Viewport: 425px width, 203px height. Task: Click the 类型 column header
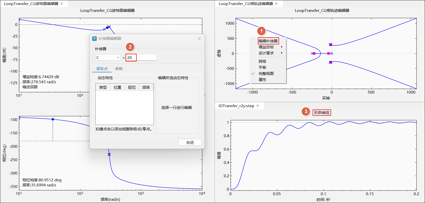[103, 87]
